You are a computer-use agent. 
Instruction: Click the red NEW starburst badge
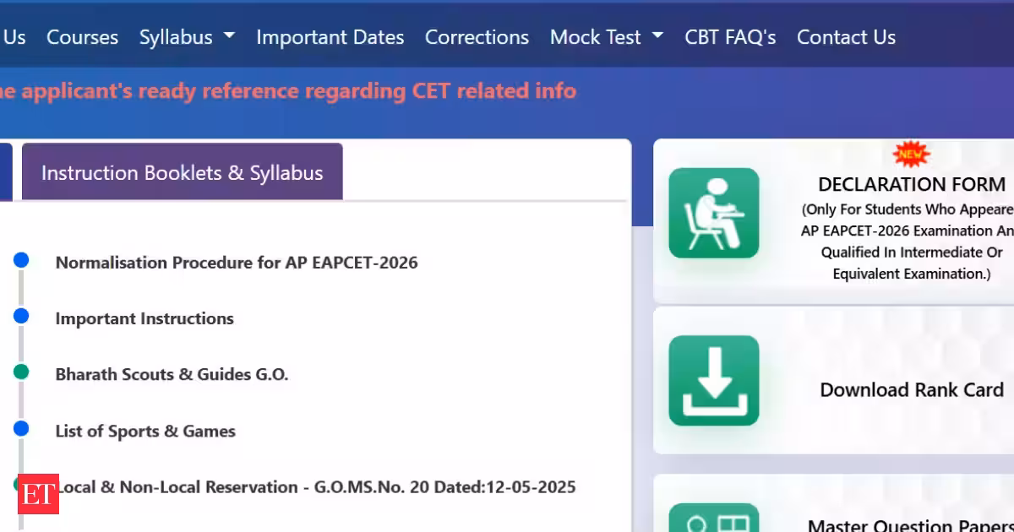[x=911, y=155]
